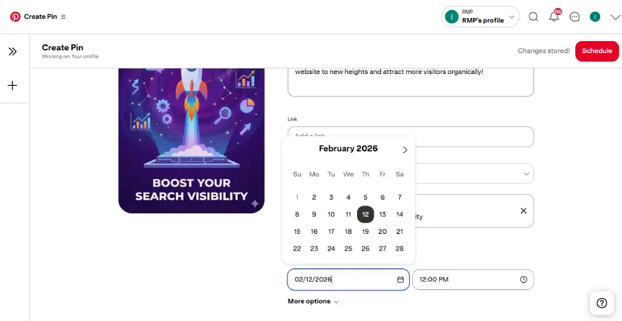Open the help question mark icon
Viewport: 622px width, 321px height.
click(601, 303)
